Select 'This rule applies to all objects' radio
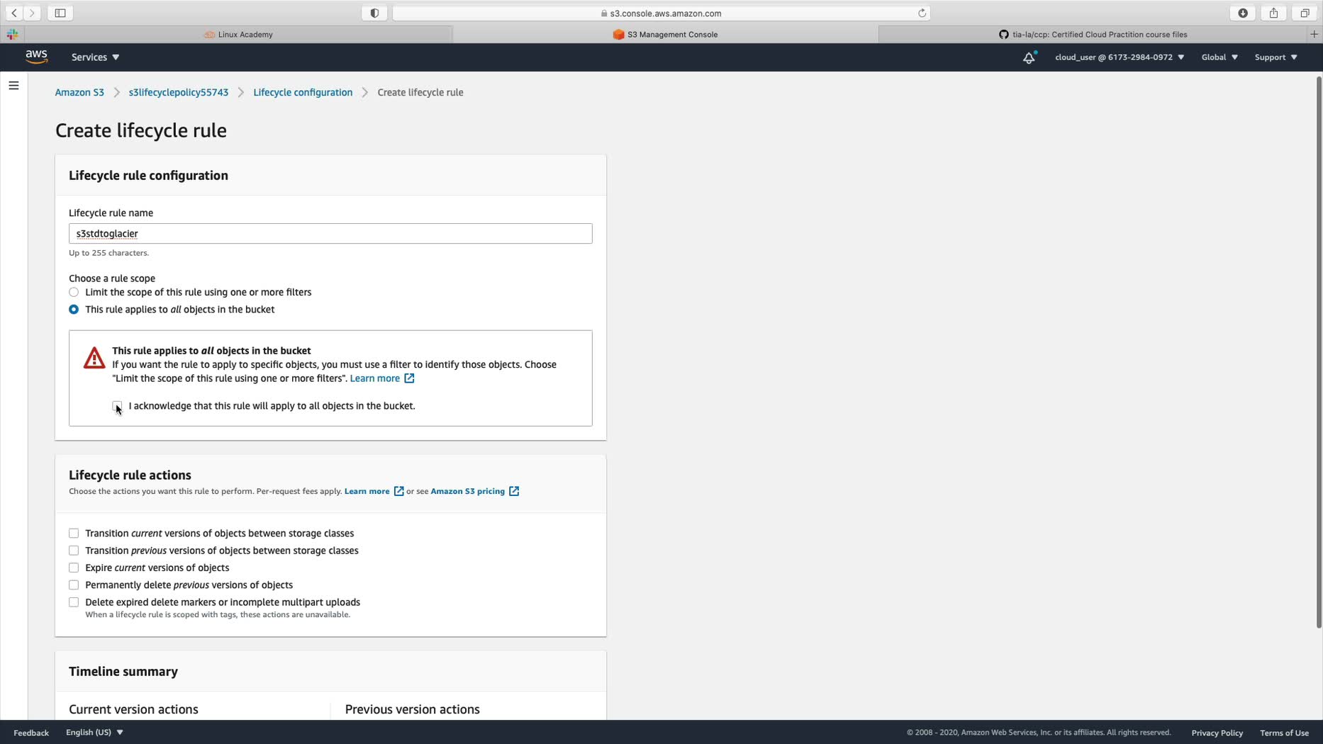 [x=74, y=310]
